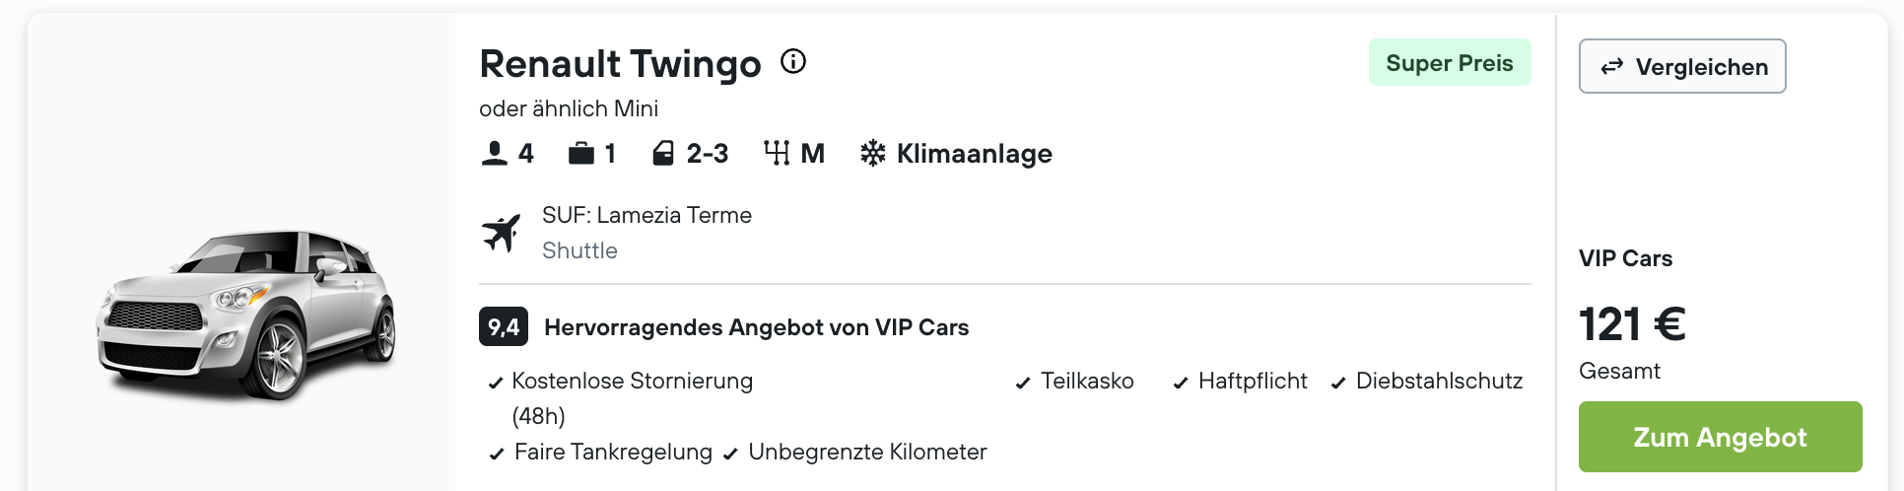Click the Teilkasko checkmark
The height and width of the screenshot is (491, 1904).
(1023, 383)
